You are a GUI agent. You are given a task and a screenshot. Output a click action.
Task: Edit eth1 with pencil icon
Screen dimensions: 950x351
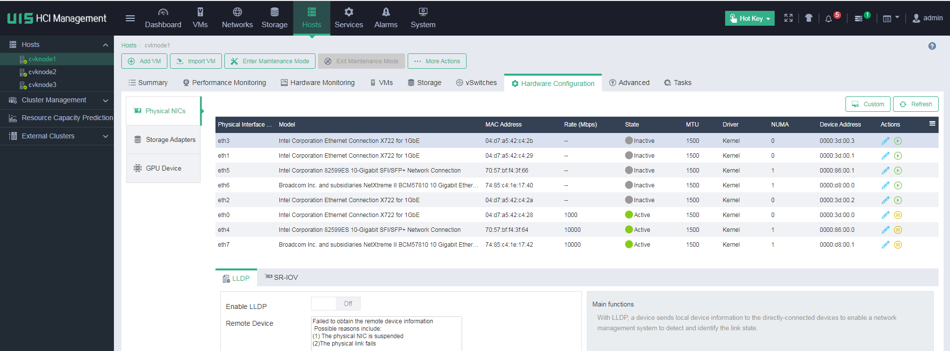point(886,156)
